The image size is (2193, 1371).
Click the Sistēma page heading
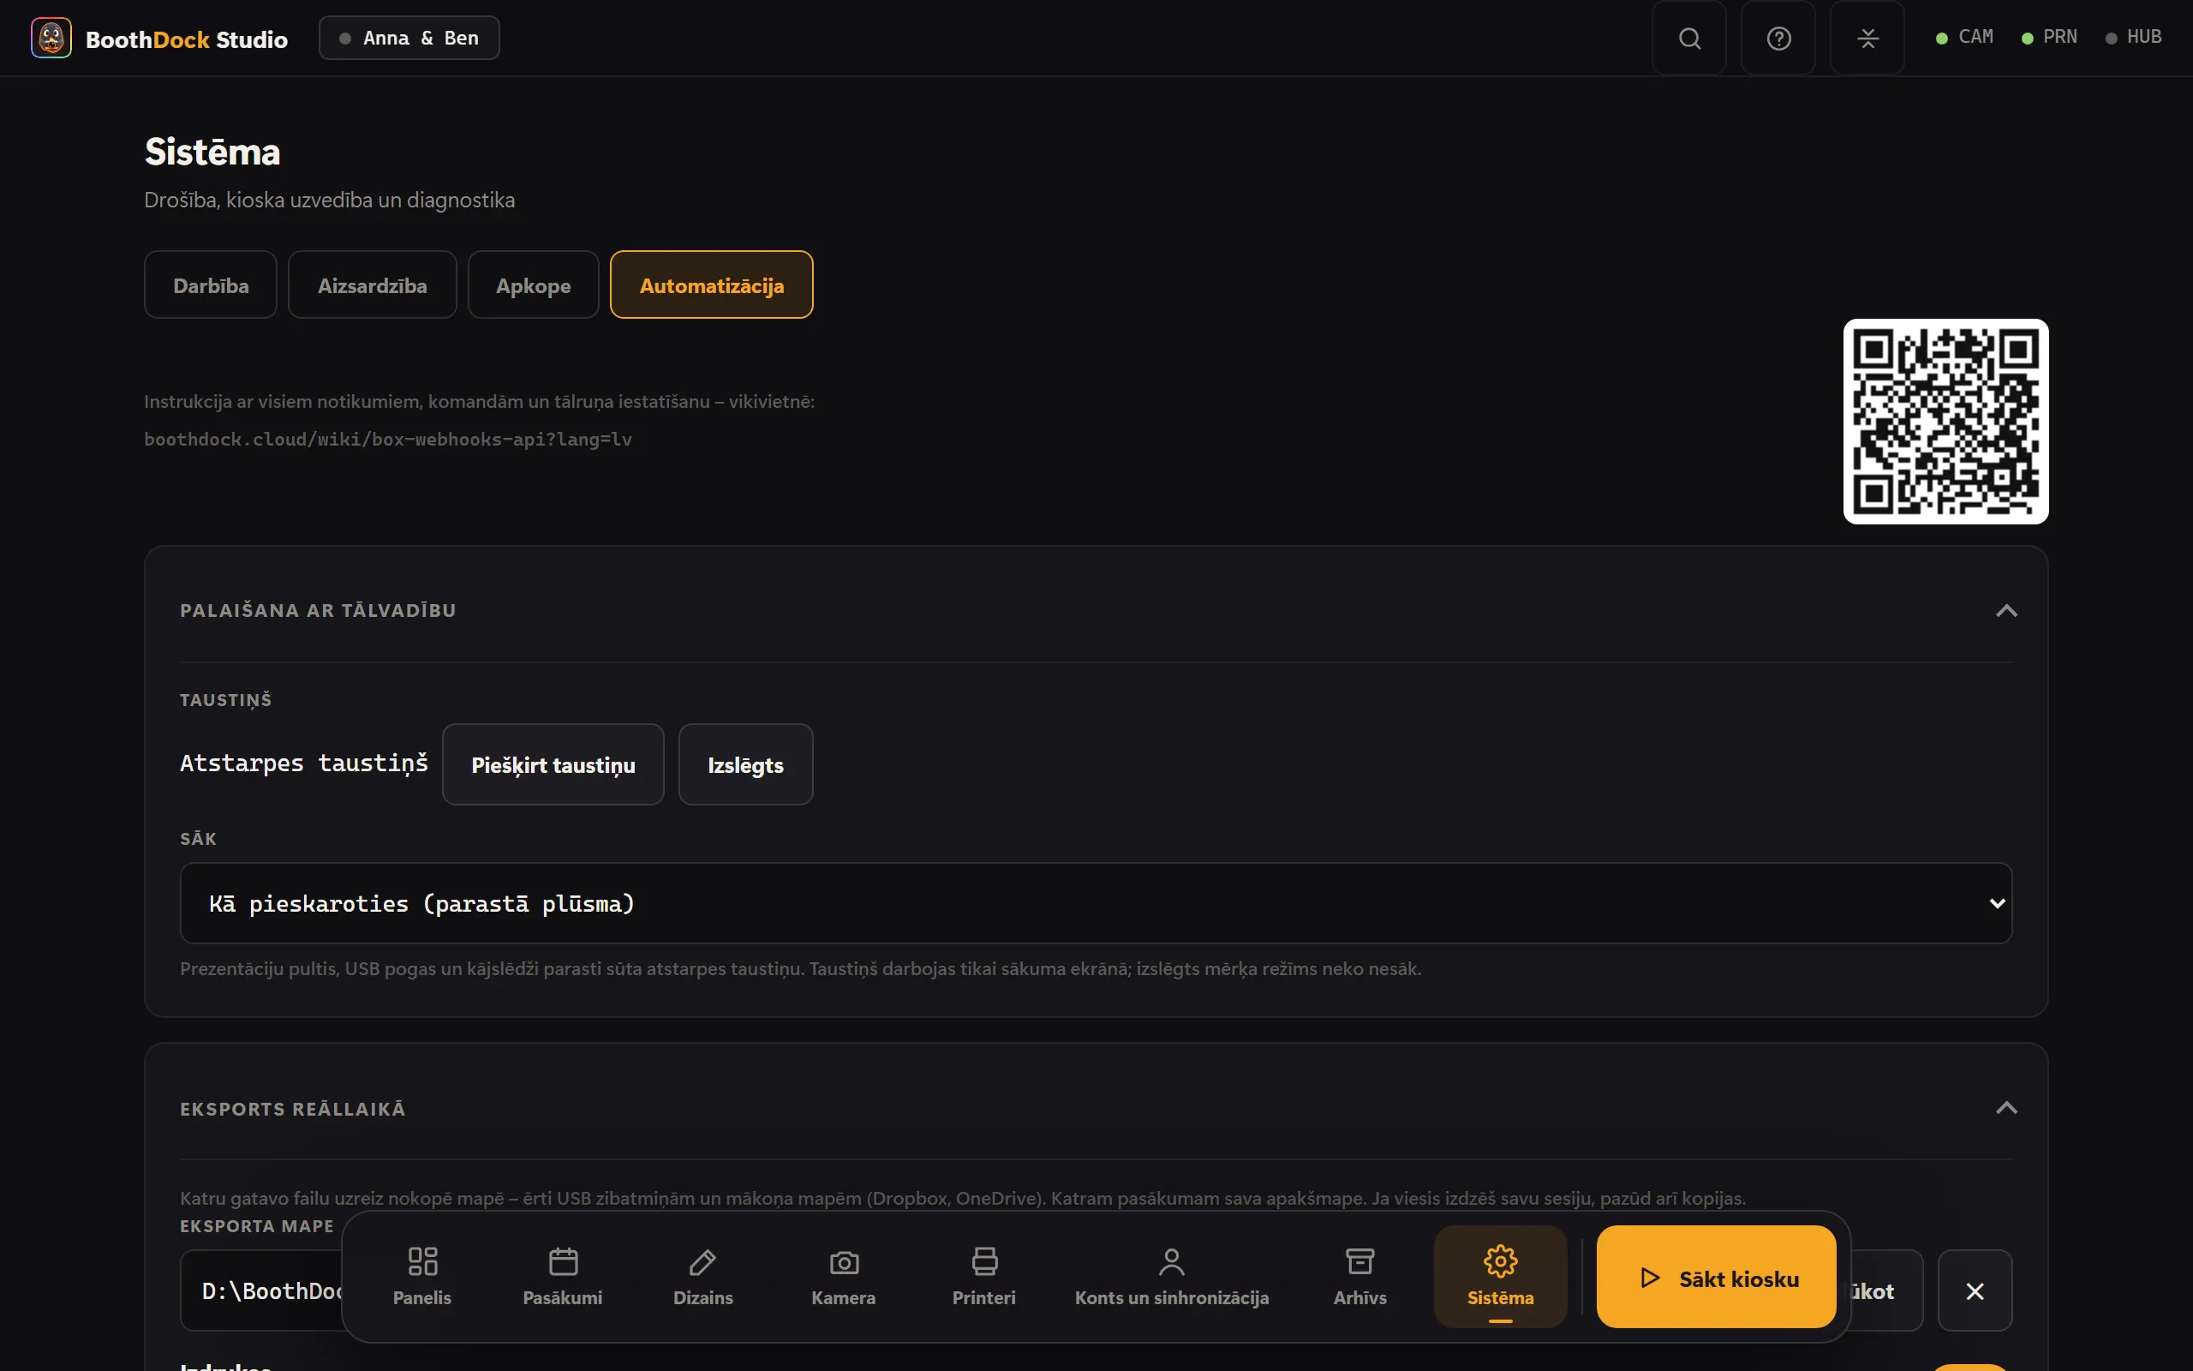click(212, 152)
